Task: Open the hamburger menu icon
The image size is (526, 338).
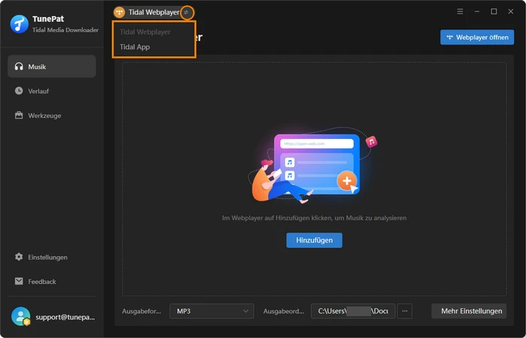Action: click(x=460, y=12)
